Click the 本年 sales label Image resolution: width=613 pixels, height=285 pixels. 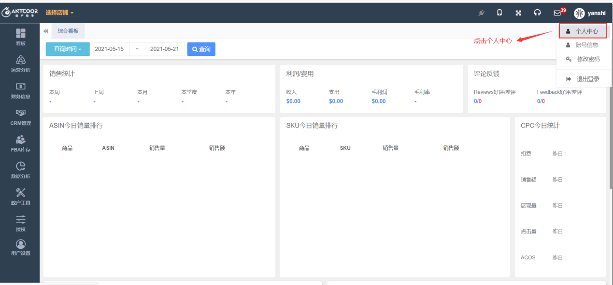(x=230, y=92)
